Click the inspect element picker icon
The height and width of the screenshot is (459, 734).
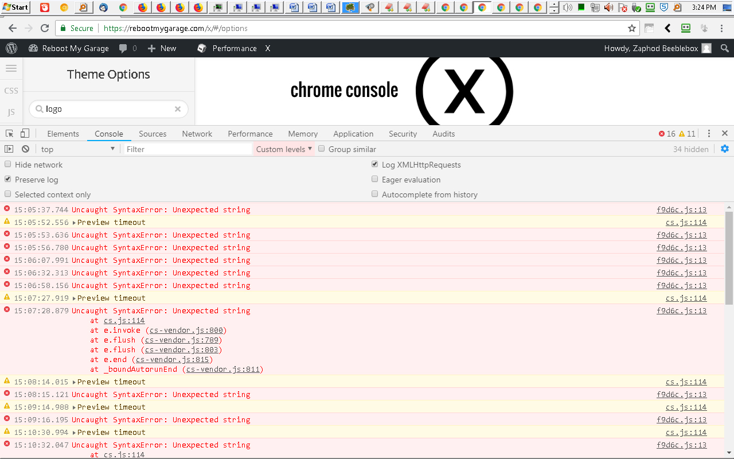coord(9,134)
